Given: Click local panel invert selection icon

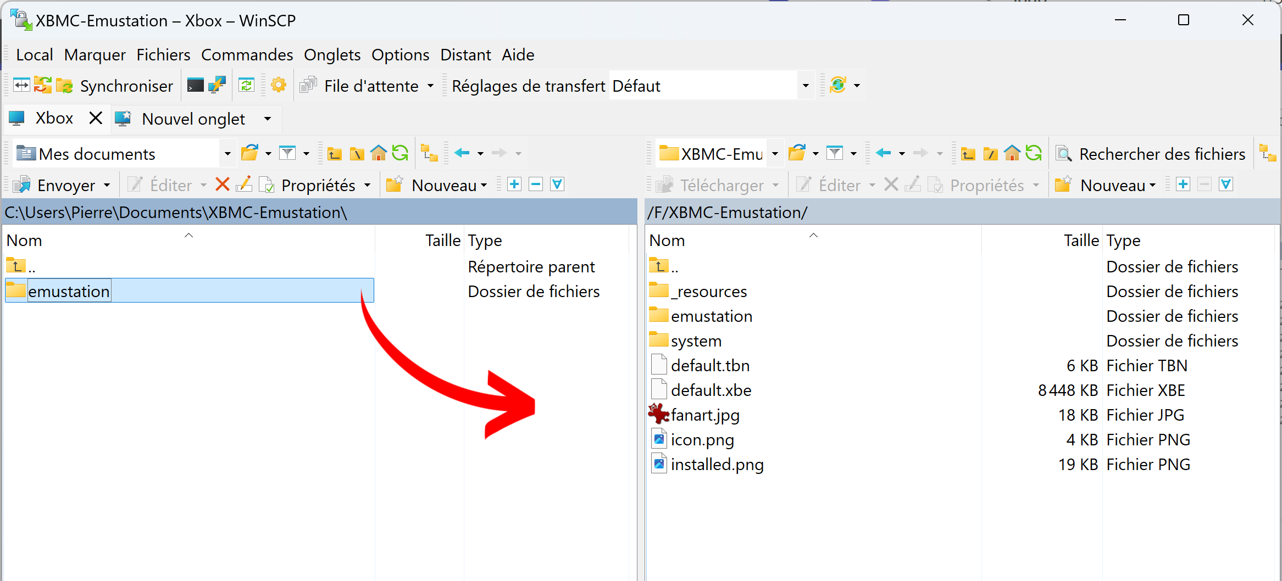Looking at the screenshot, I should 557,185.
